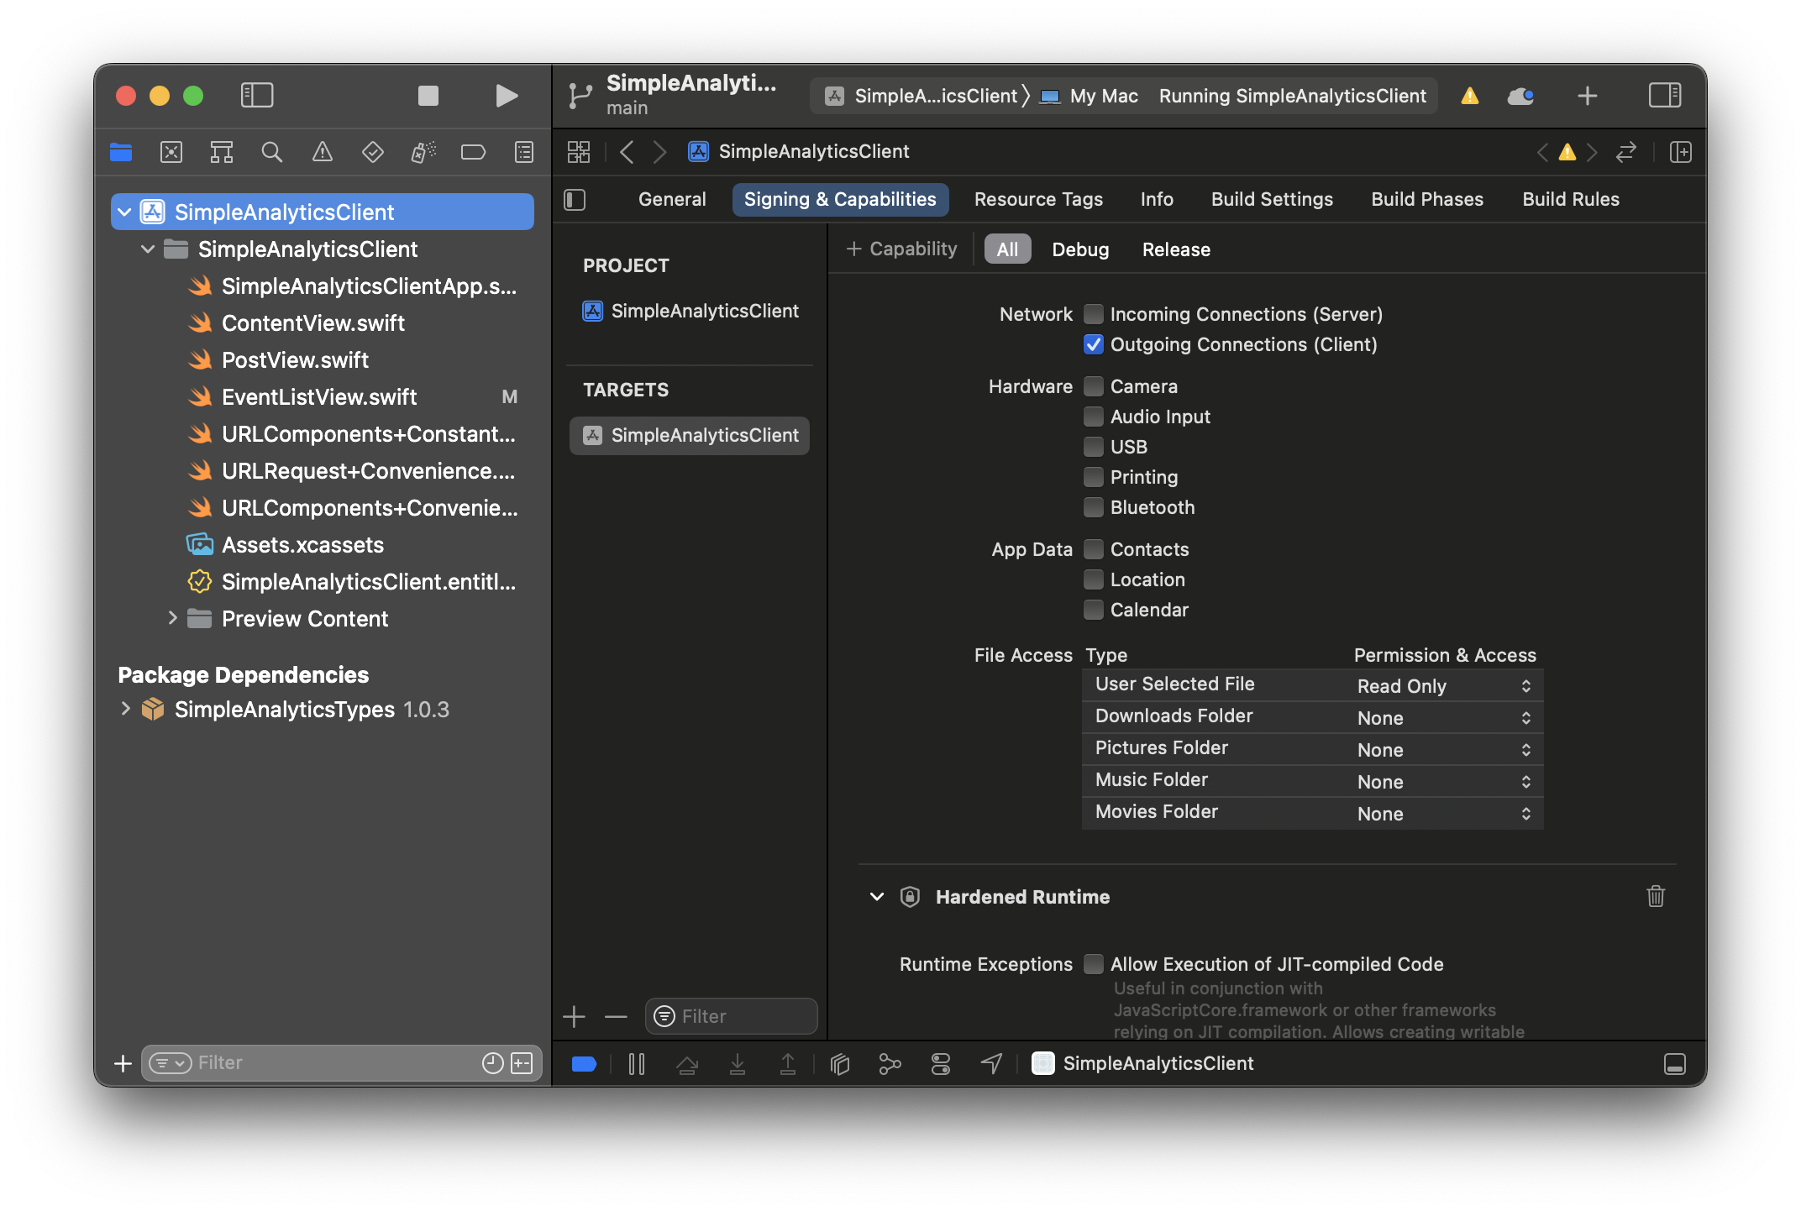
Task: Enable USB hardware access
Action: (x=1093, y=447)
